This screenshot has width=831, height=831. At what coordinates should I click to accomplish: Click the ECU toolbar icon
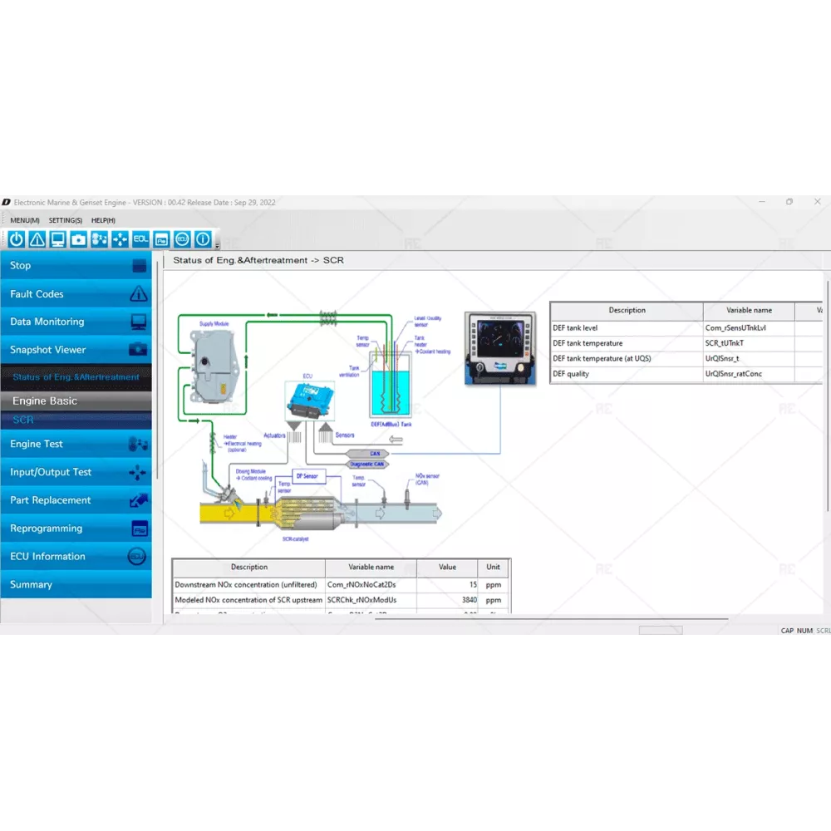coord(182,239)
